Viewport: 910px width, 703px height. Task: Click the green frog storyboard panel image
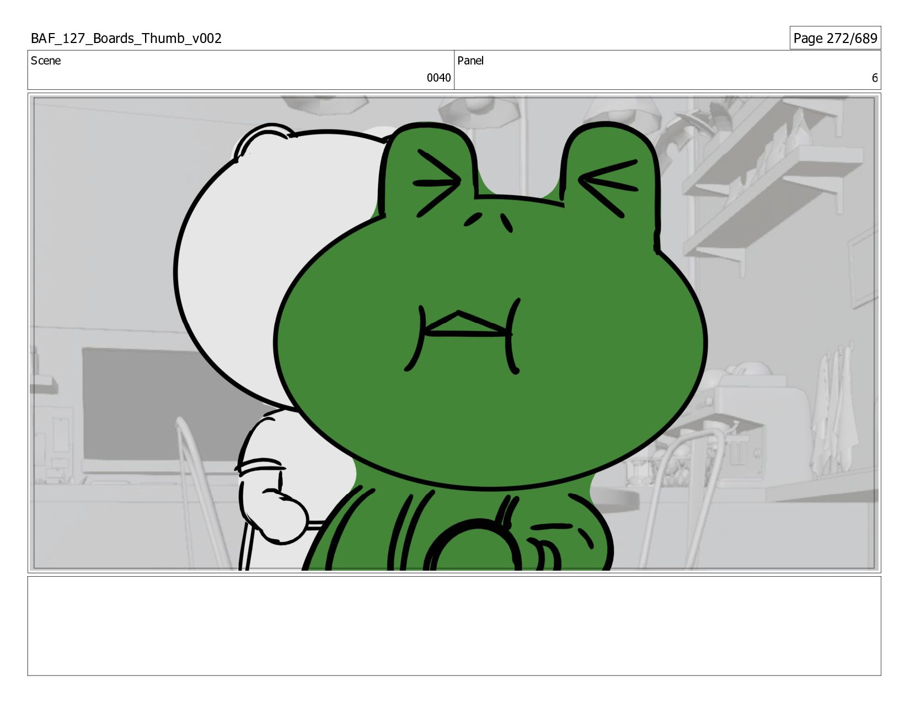(x=454, y=333)
